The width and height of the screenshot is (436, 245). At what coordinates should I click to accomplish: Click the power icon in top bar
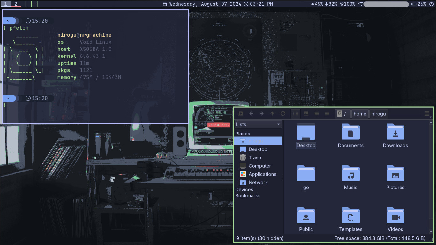432,4
